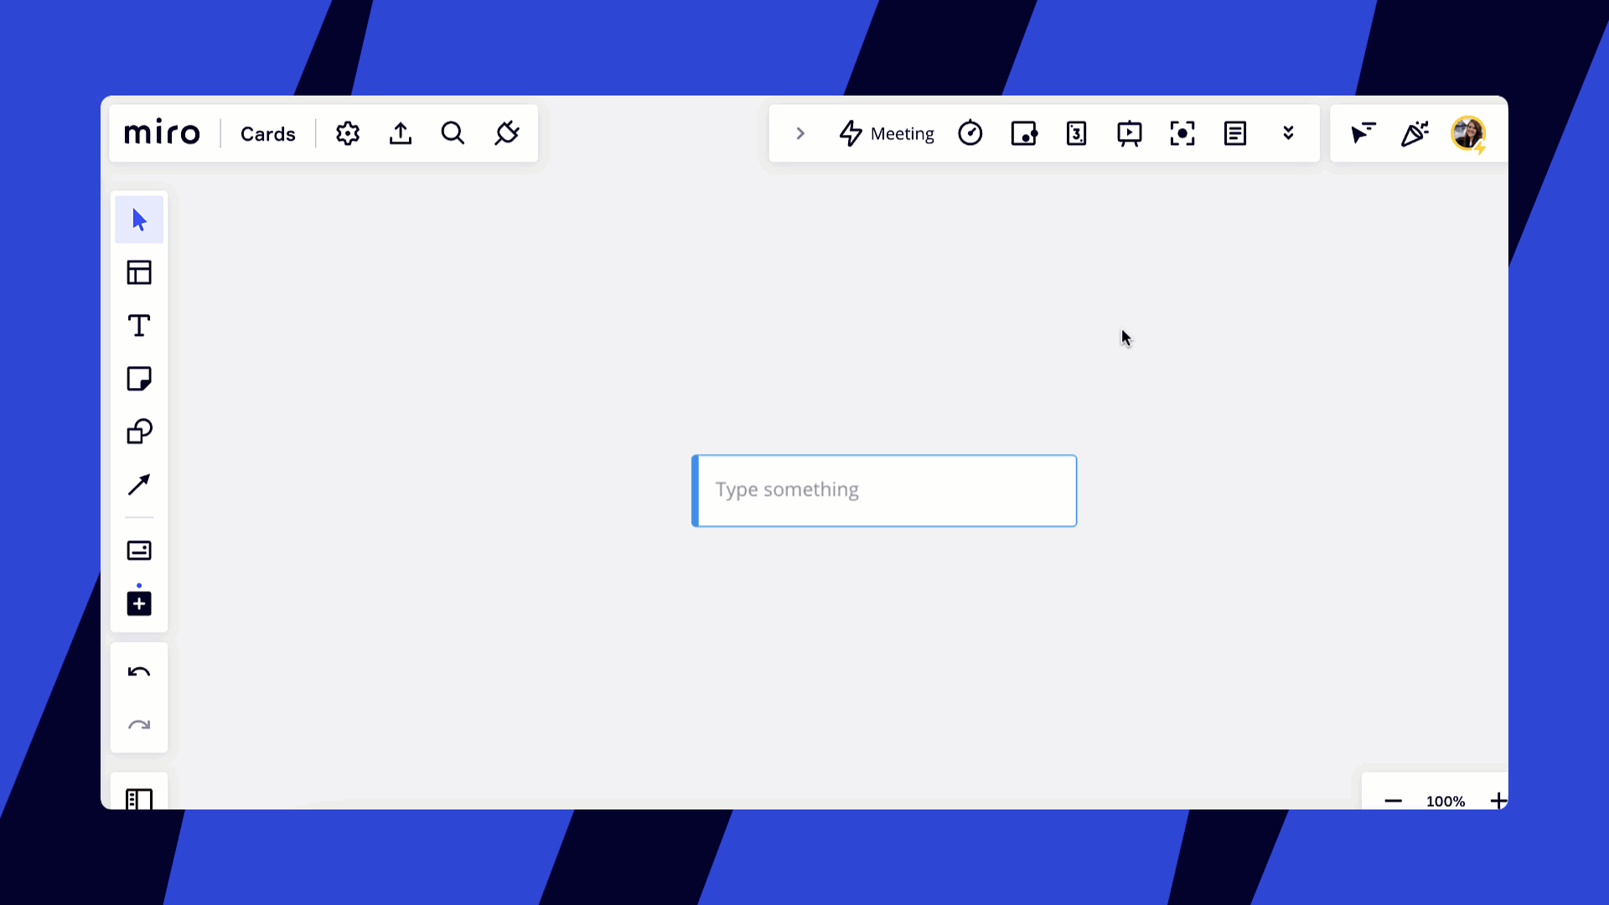This screenshot has height=905, width=1609.
Task: Click the add more tools button
Action: pos(139,603)
